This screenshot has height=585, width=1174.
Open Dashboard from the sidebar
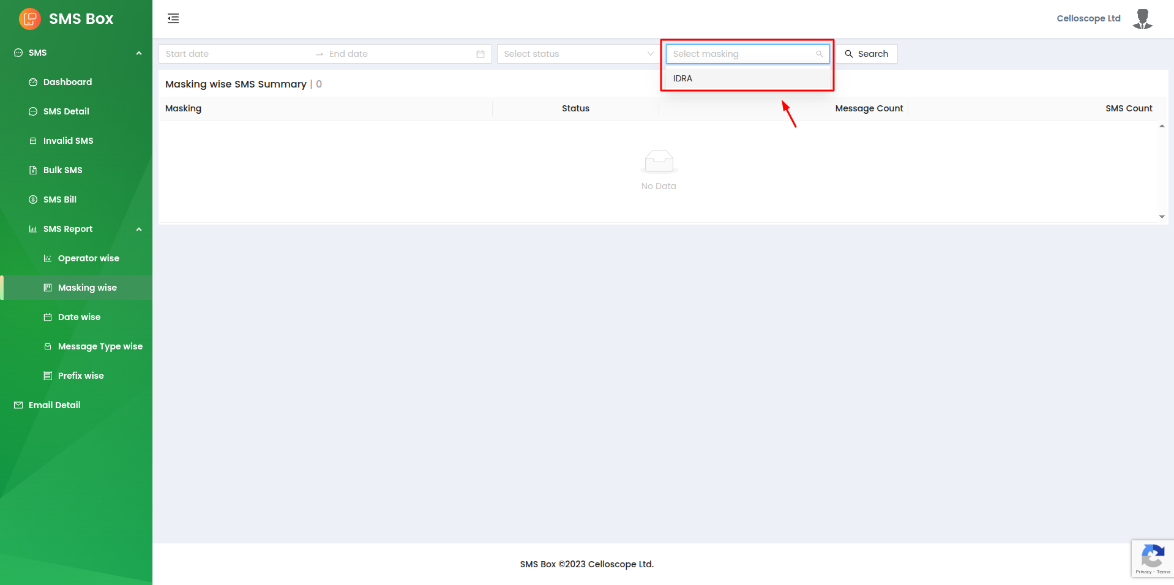(x=67, y=82)
